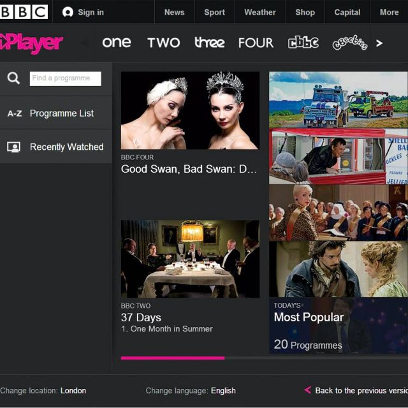Focus the Find a programme field

pos(65,78)
